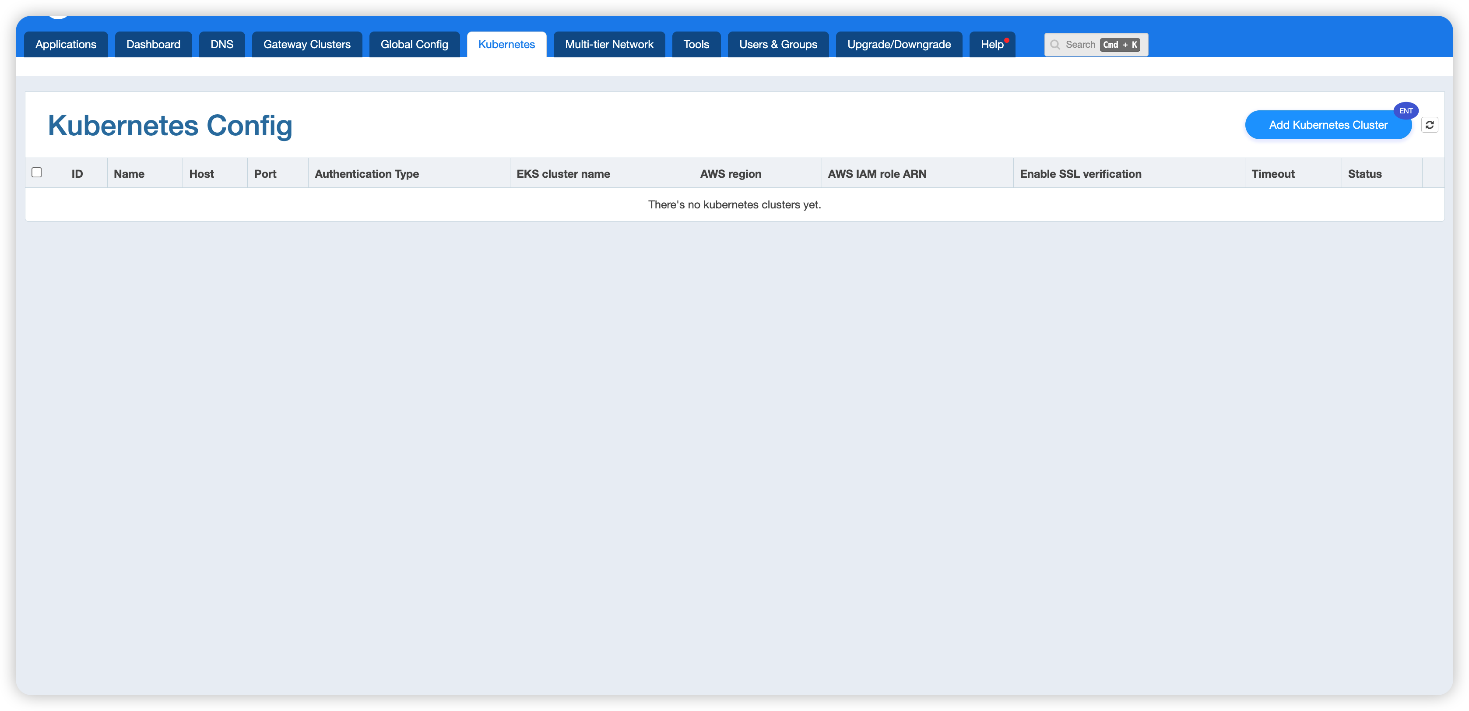Select the Global Config tab

[x=414, y=45]
